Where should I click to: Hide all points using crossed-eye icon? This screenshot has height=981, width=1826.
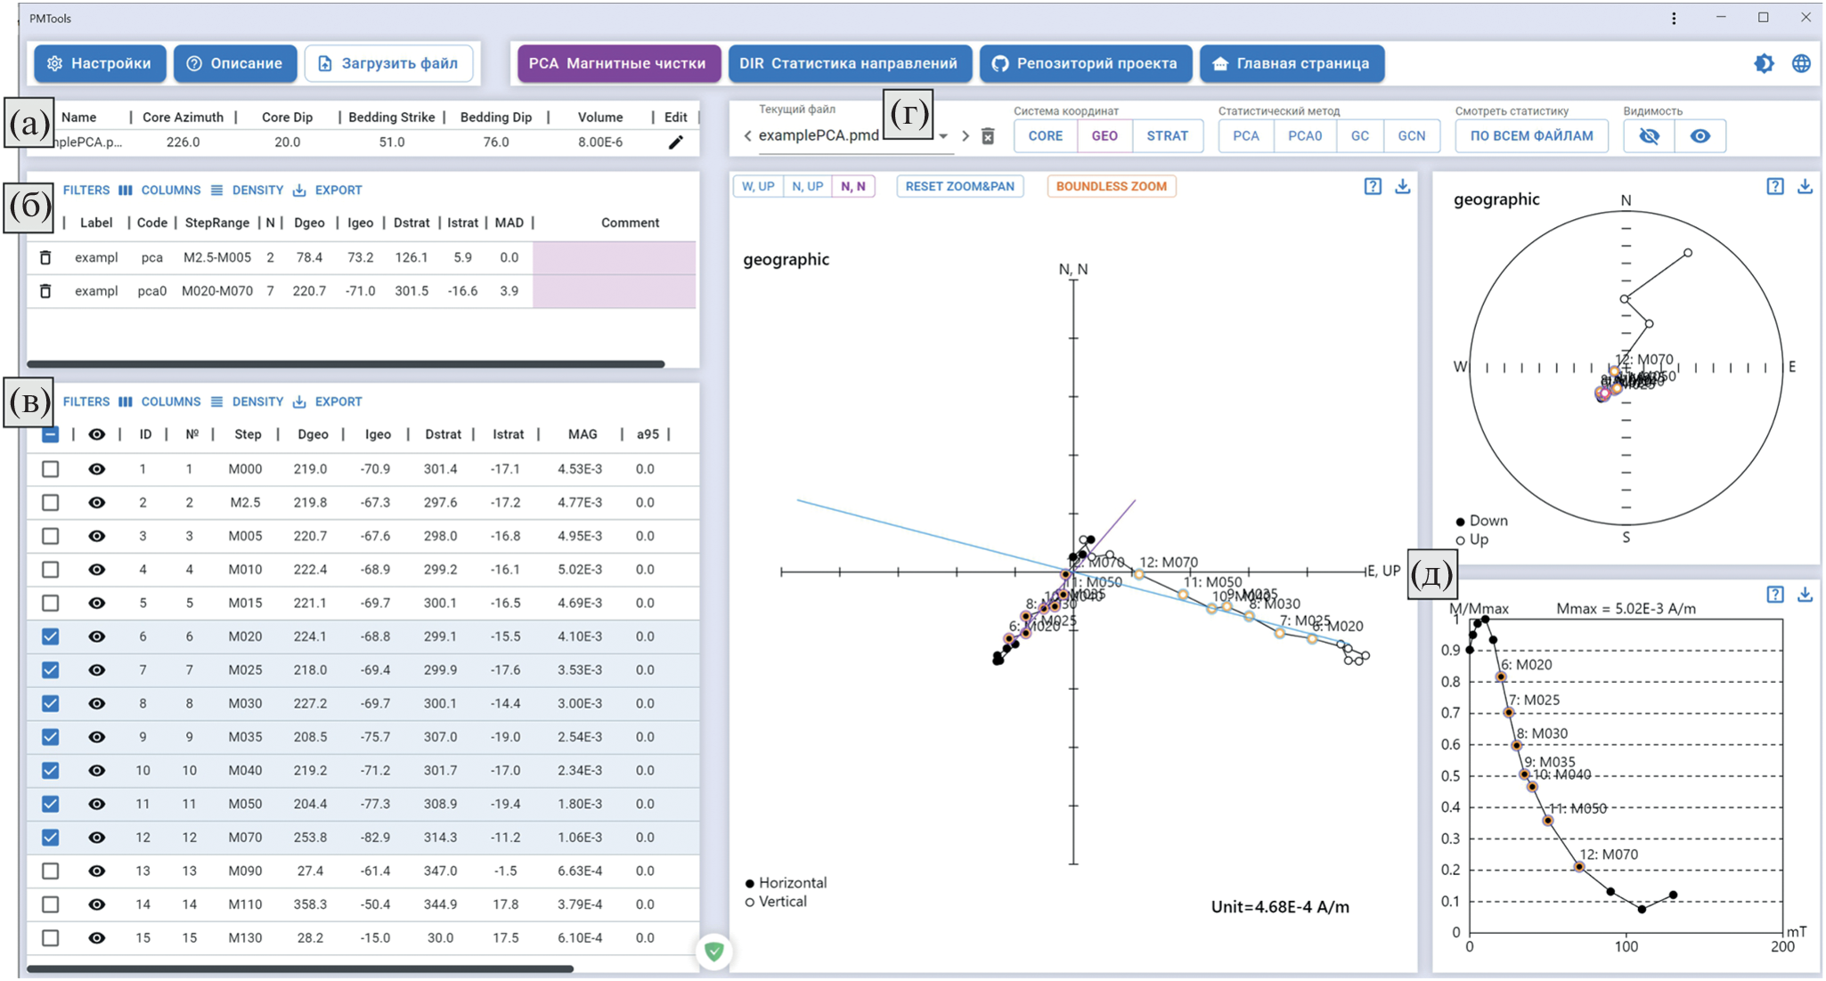[x=1649, y=136]
